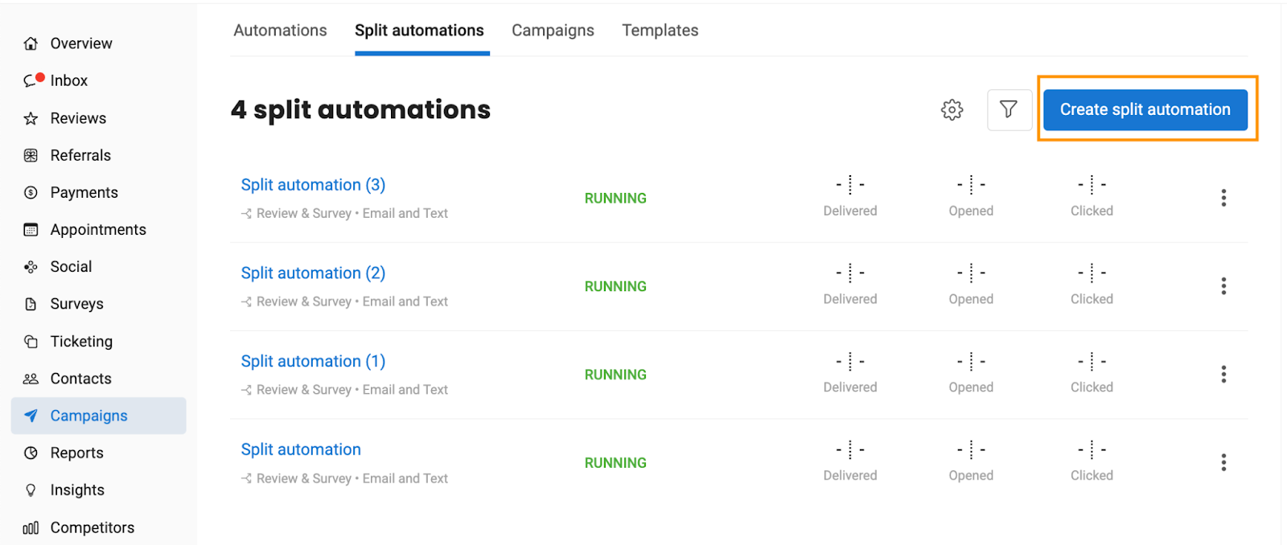
Task: Open the Templates tab
Action: point(660,31)
